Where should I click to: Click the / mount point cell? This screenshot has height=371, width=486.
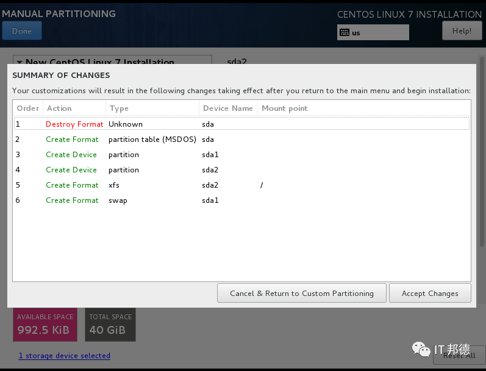[x=262, y=185]
